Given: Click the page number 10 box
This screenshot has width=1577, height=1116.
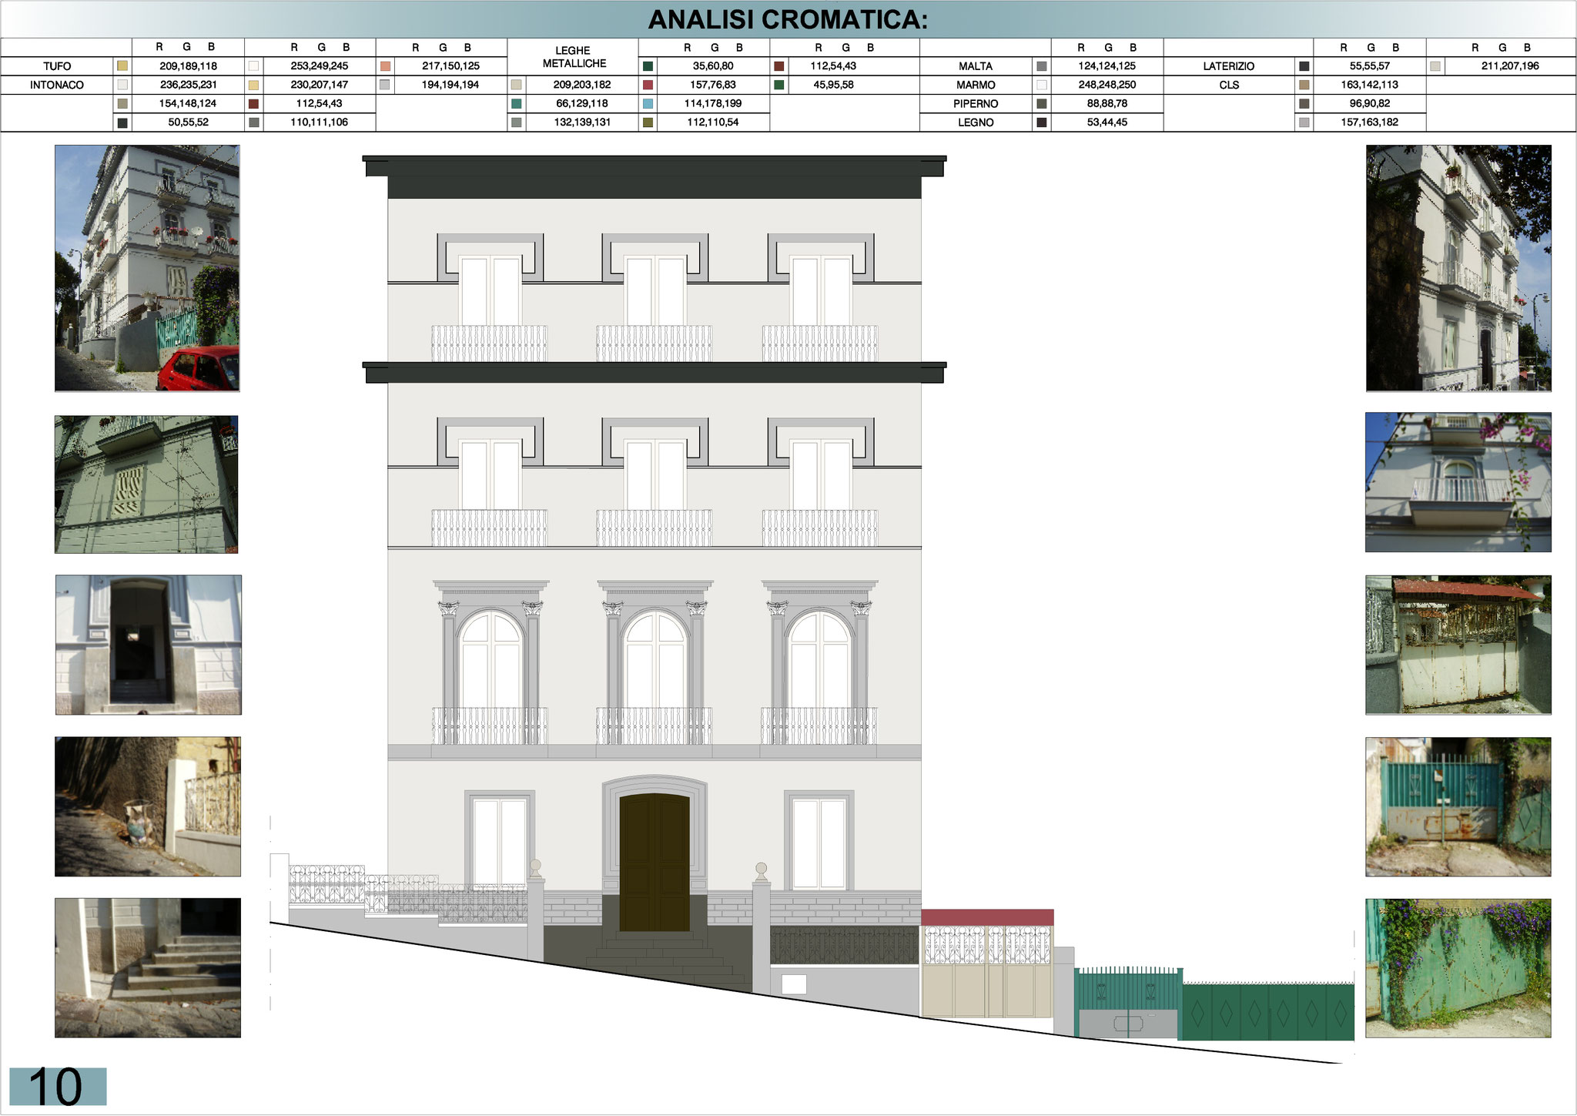Looking at the screenshot, I should click(x=58, y=1087).
